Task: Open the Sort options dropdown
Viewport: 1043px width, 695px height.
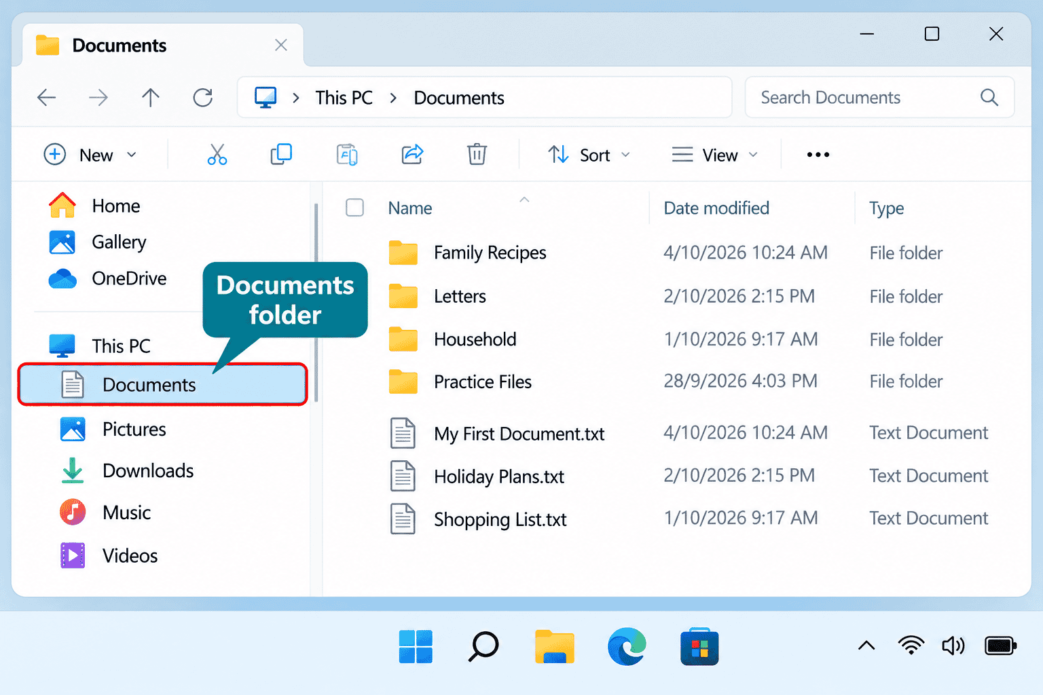Action: (589, 155)
